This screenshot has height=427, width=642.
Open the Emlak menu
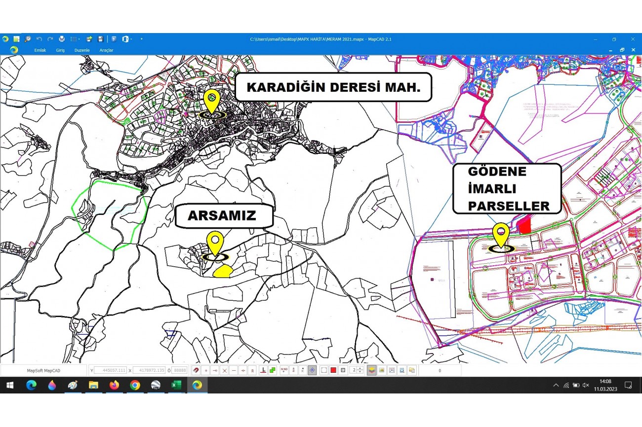click(x=40, y=50)
